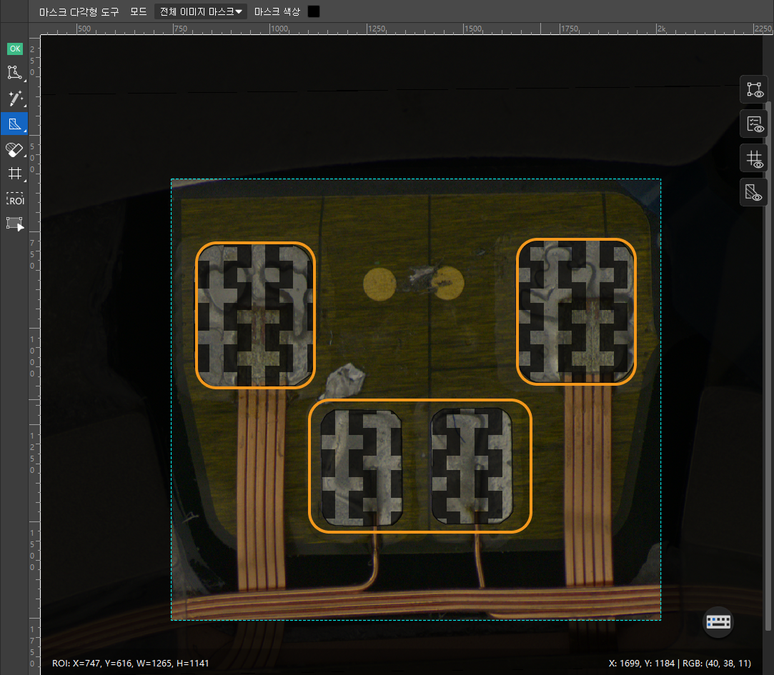
Task: Expand the mask polygon tool submenu arrow
Action: pos(25,131)
